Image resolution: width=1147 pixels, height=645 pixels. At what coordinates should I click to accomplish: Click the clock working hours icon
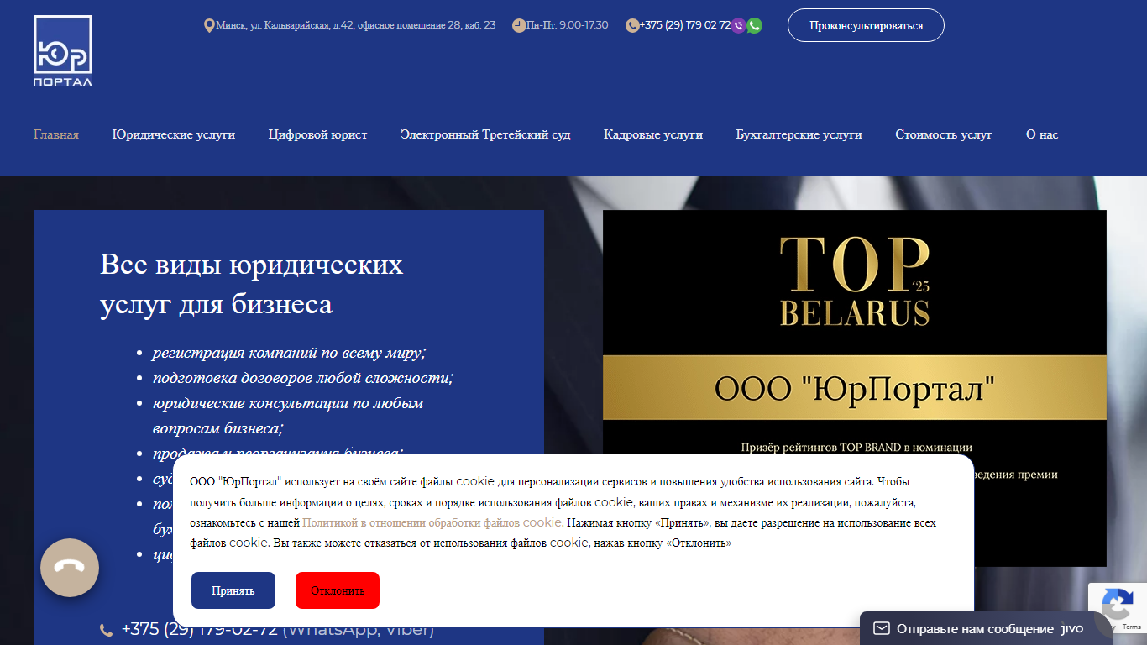[519, 26]
